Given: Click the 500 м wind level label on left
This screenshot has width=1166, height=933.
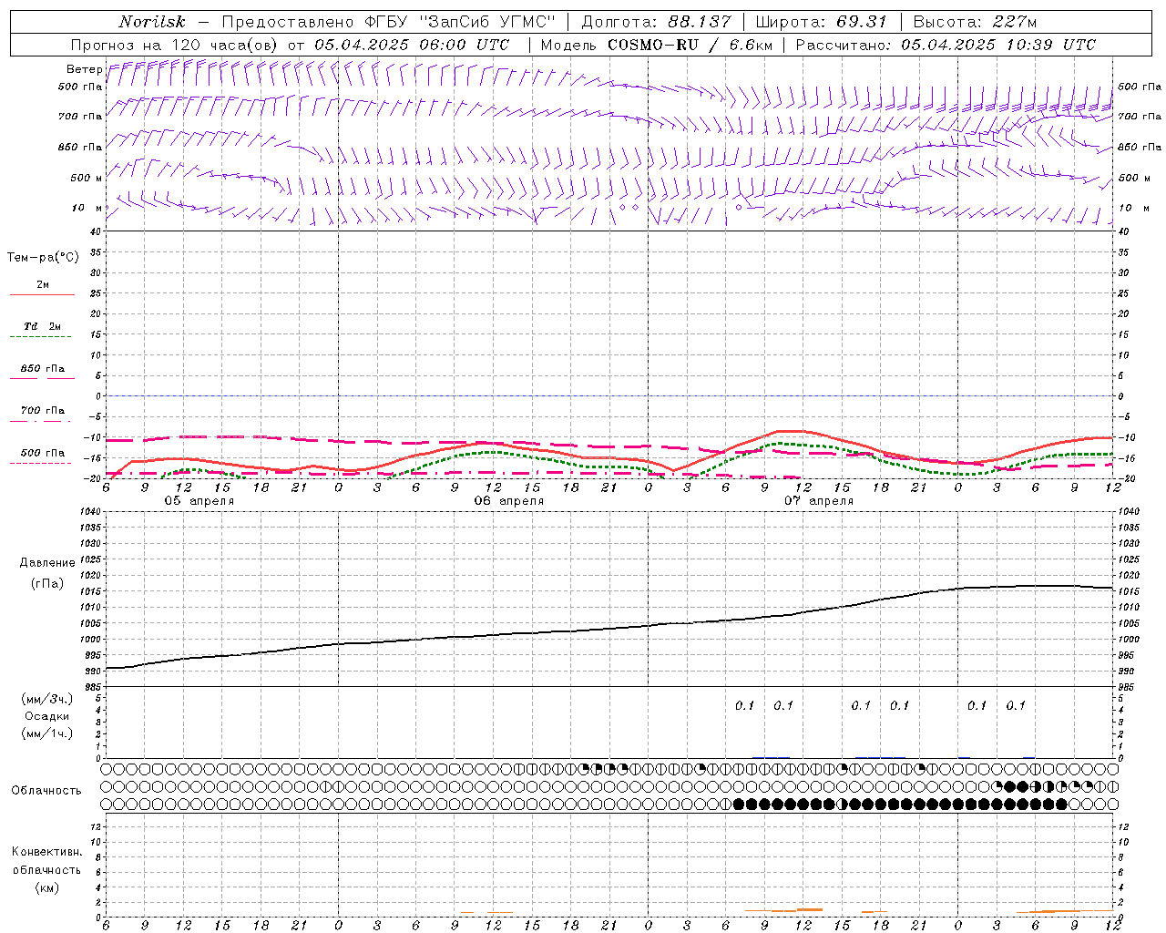Looking at the screenshot, I should (87, 178).
